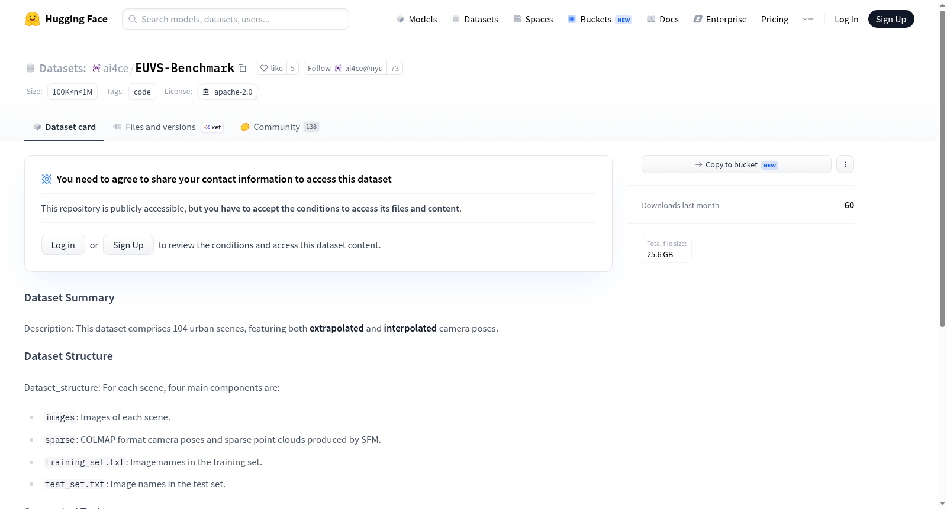The height and width of the screenshot is (509, 947).
Task: Open the Pricing page link
Action: 775,19
